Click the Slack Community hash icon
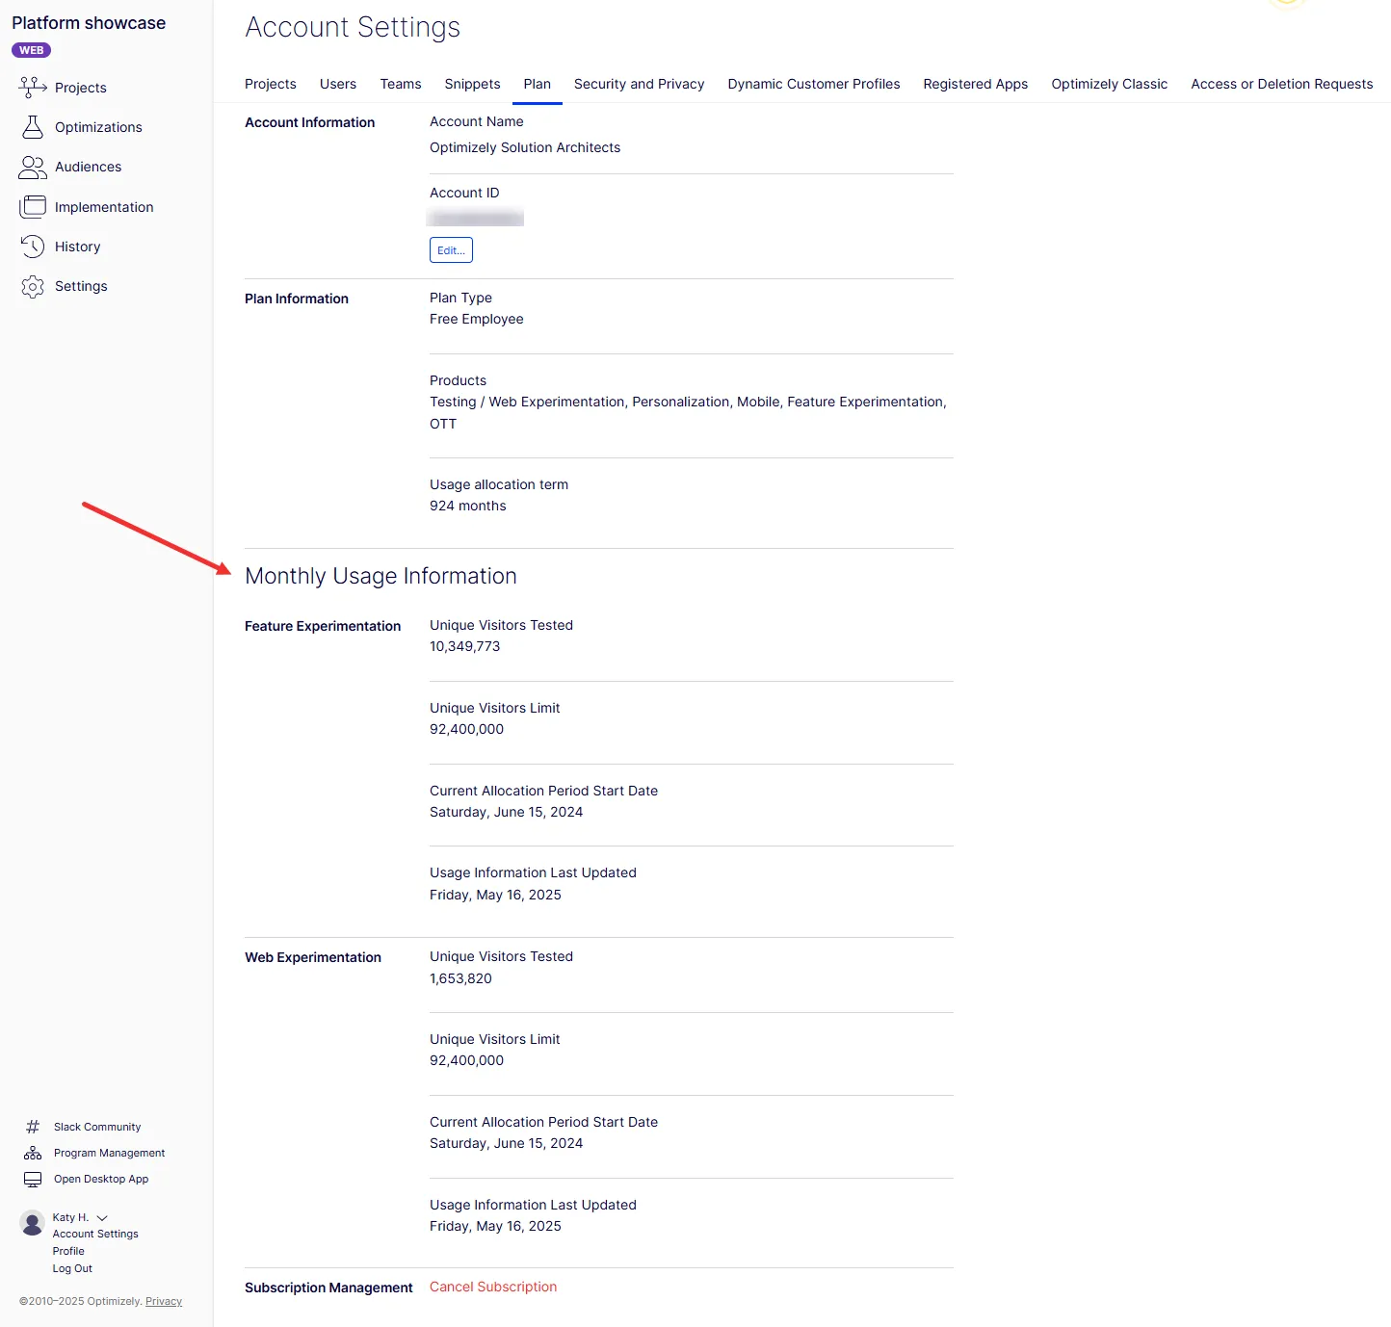The width and height of the screenshot is (1391, 1327). pos(33,1127)
